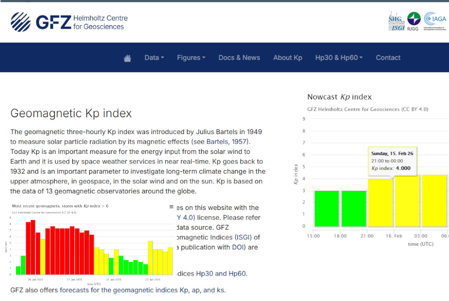Select the yellow 16. Feb nowcast bar
Screen dimensions: 449x301
click(407, 201)
